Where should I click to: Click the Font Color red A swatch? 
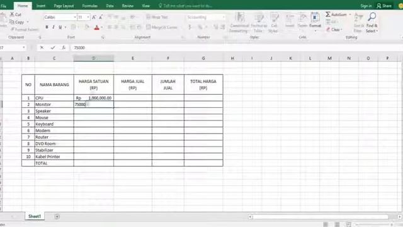[x=96, y=27]
